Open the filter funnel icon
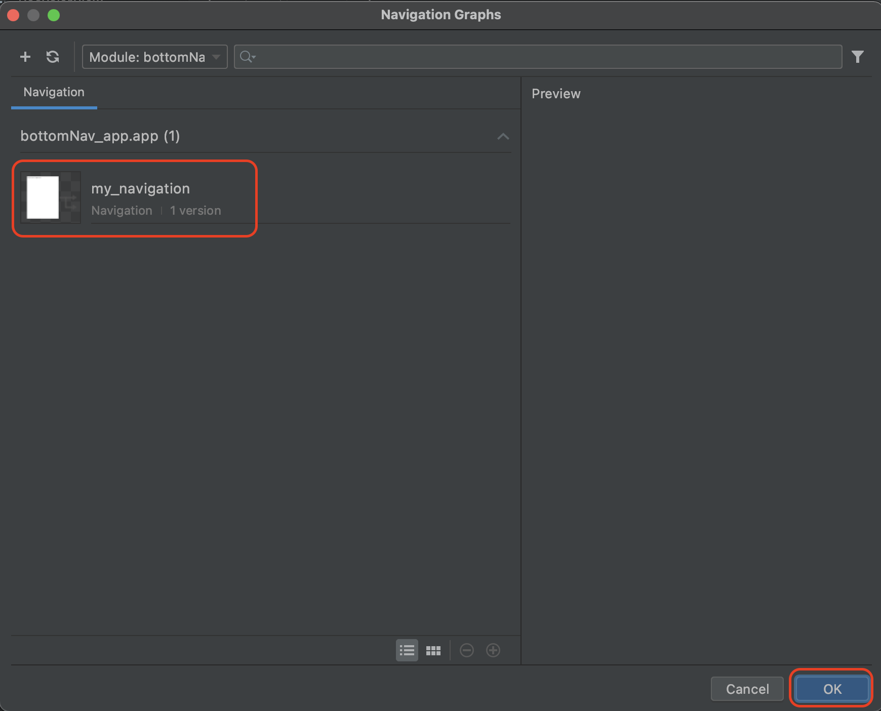This screenshot has height=711, width=881. (x=857, y=57)
